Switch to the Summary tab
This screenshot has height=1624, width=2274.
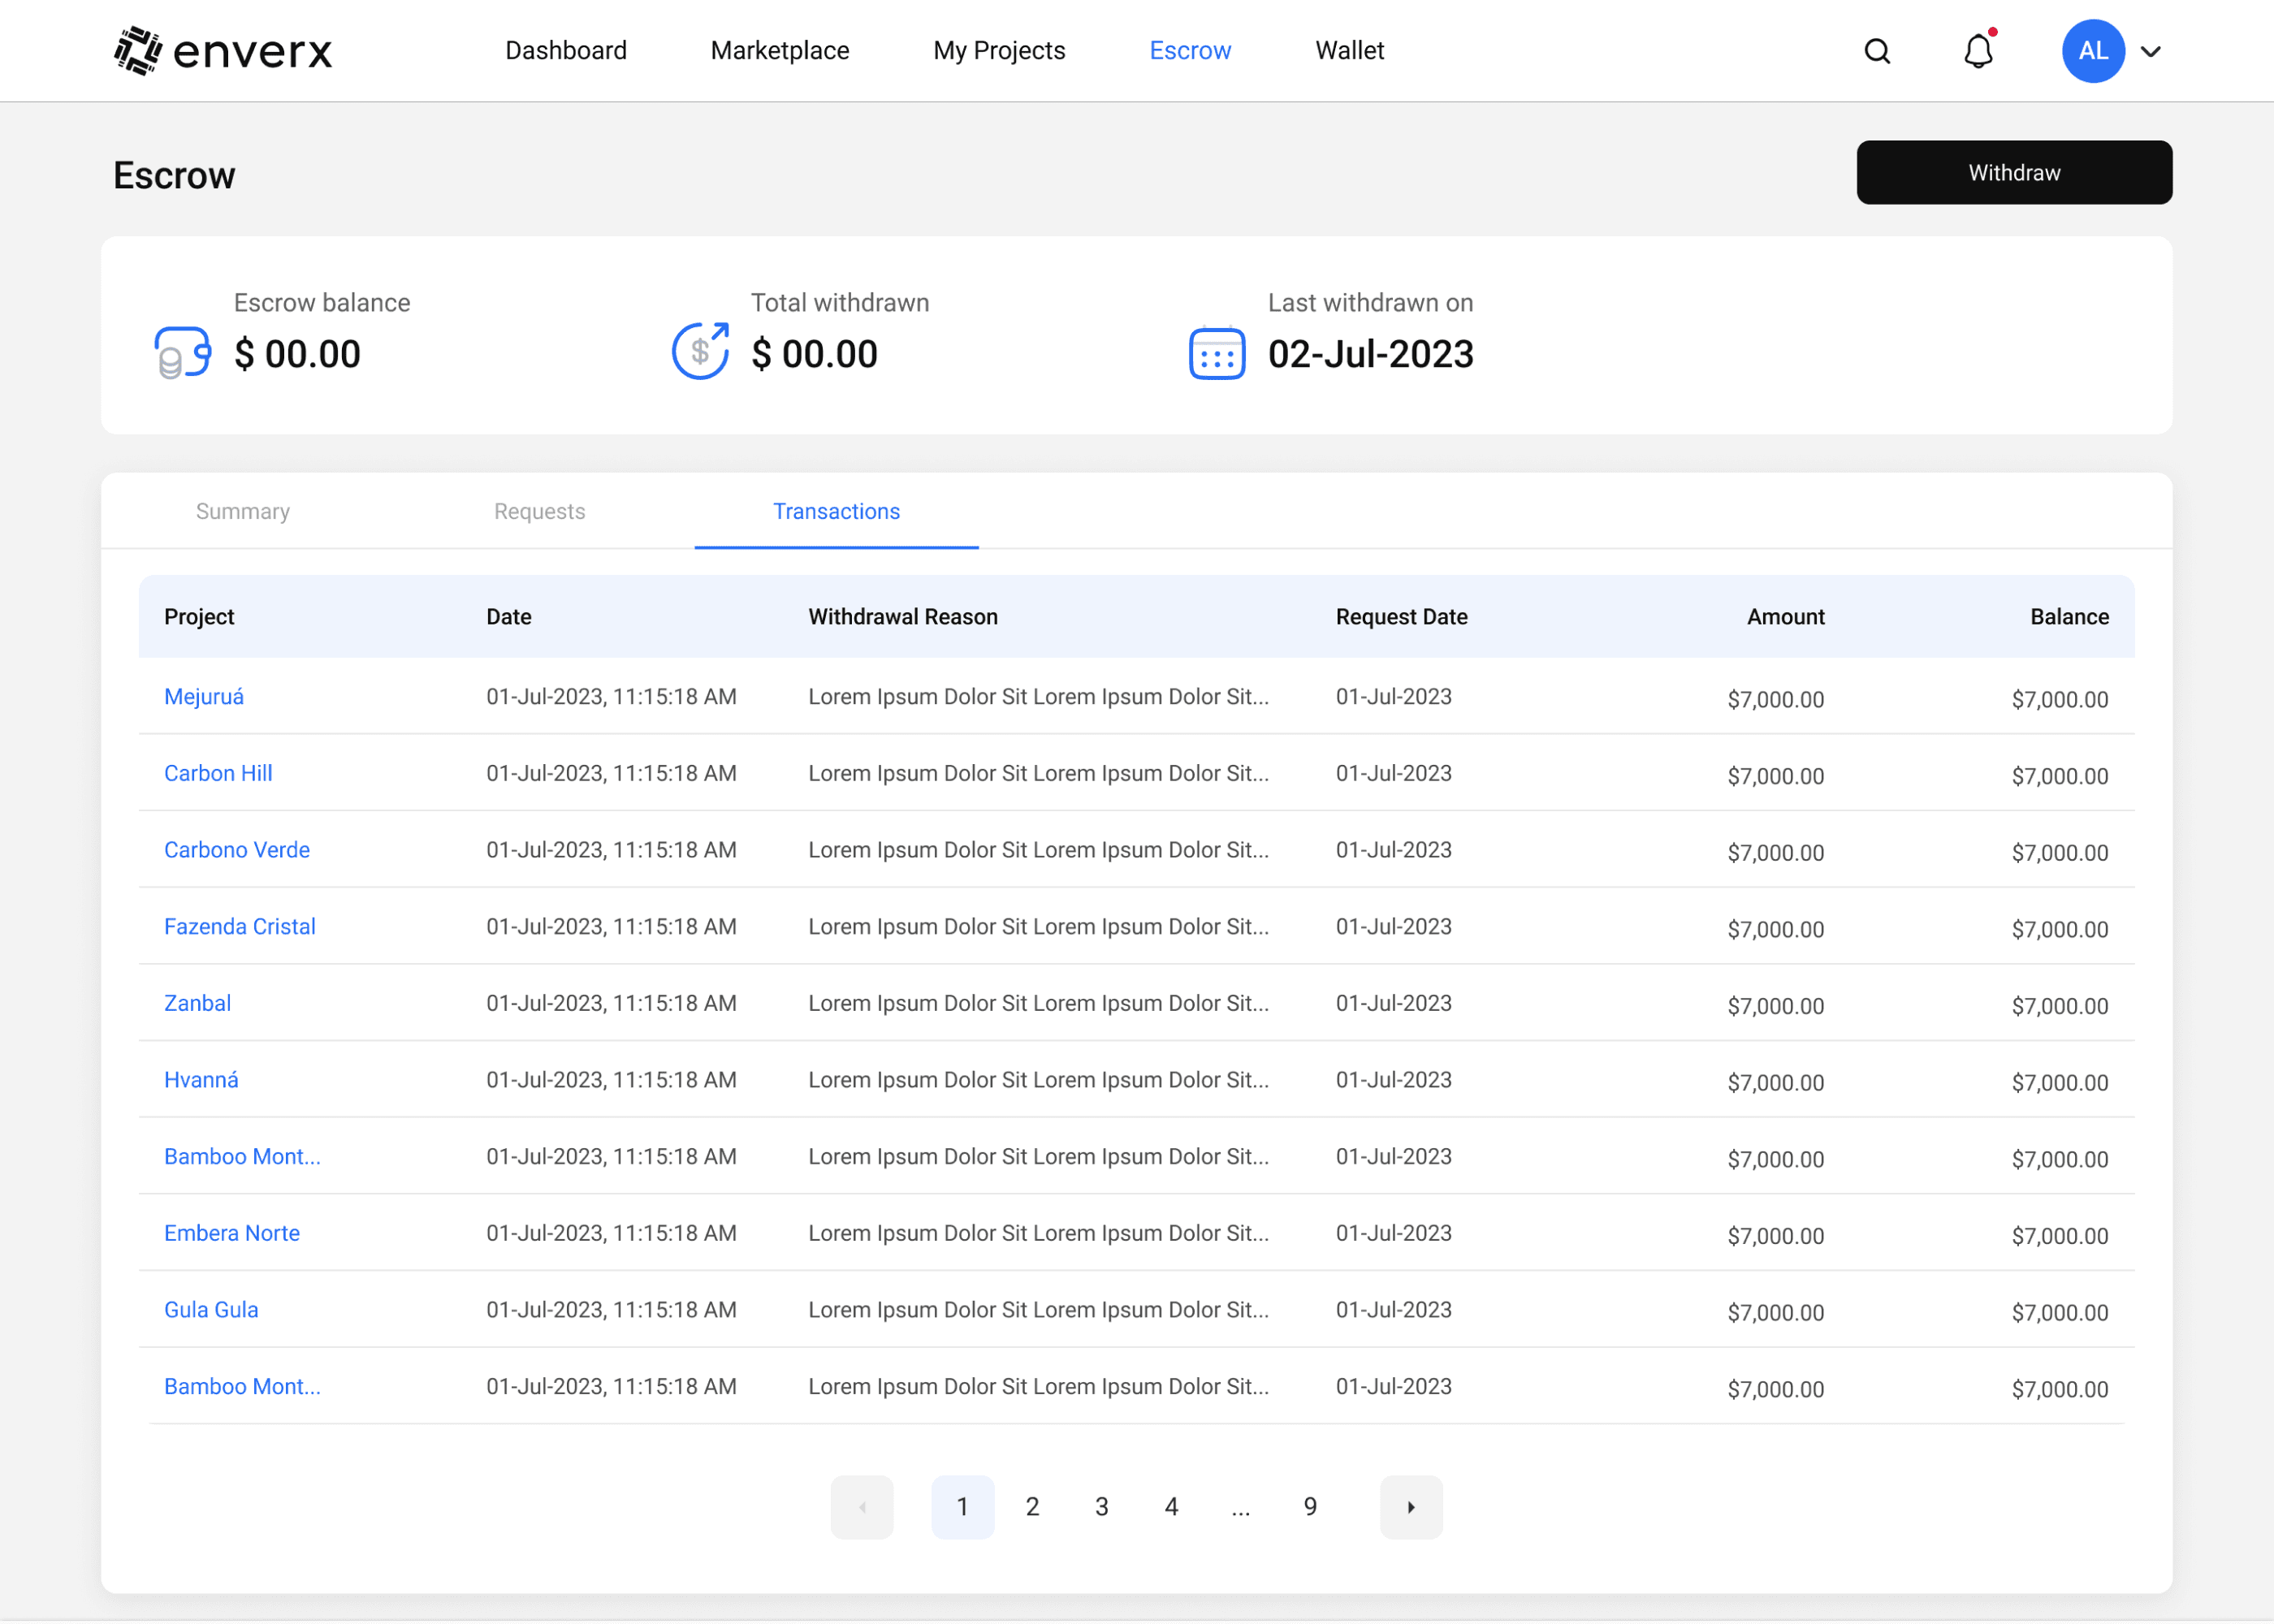tap(243, 511)
